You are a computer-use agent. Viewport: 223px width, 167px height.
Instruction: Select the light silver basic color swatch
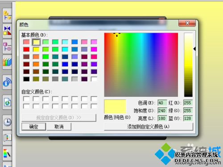pyautogui.click(x=74, y=79)
